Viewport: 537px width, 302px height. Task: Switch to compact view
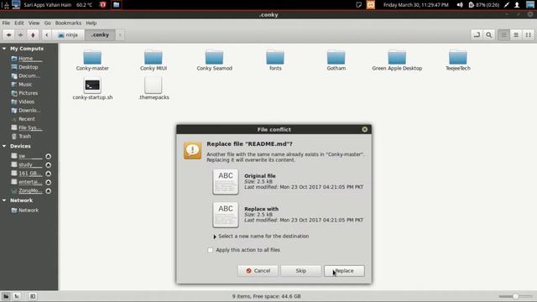[529, 35]
